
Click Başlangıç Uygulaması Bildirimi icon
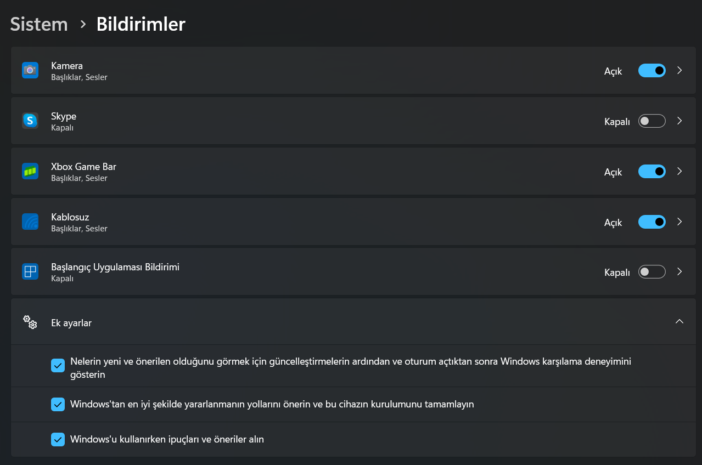[x=30, y=271]
